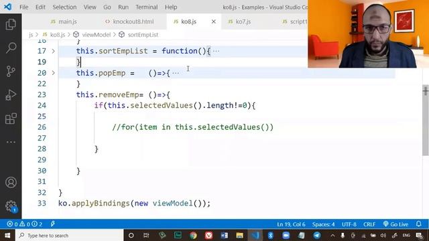Click the selectedValues text on line 24
This screenshot has height=241, width=429.
click(x=162, y=106)
